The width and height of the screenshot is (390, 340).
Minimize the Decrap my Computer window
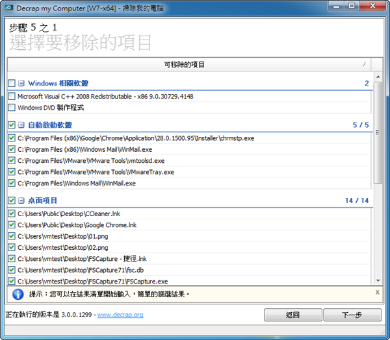click(x=336, y=6)
